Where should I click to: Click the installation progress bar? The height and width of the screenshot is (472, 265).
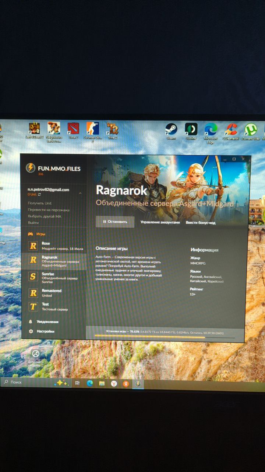coord(165,337)
